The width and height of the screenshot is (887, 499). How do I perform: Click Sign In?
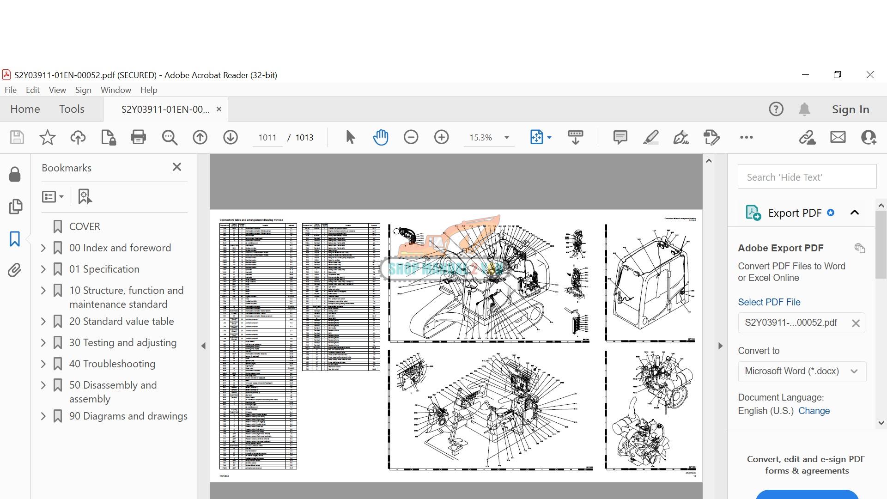(851, 110)
